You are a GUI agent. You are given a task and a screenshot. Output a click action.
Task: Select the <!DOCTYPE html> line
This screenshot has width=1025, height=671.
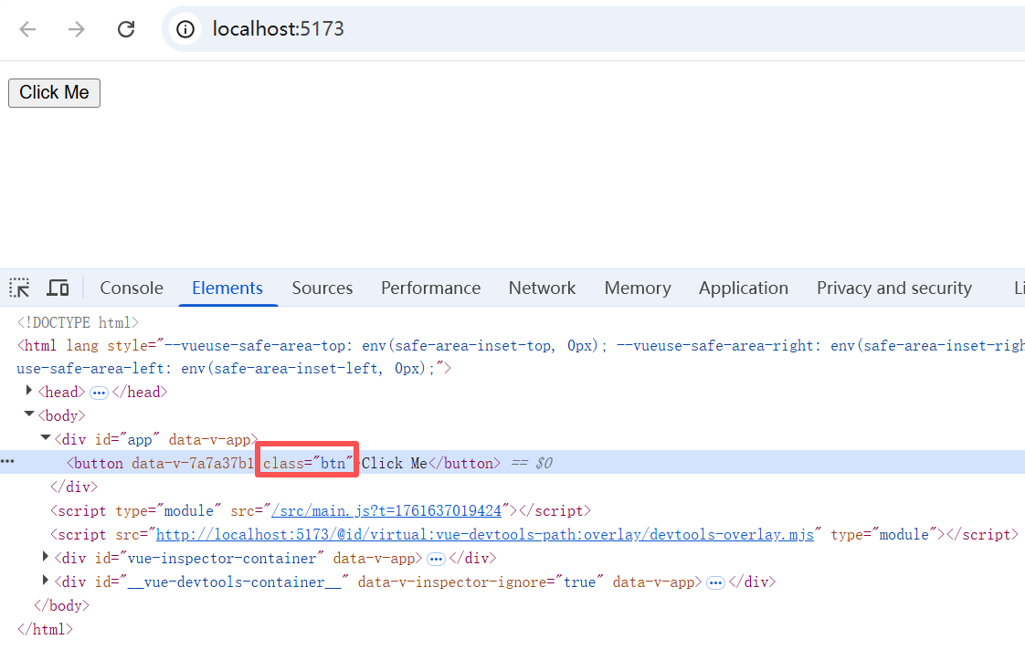[x=78, y=323]
